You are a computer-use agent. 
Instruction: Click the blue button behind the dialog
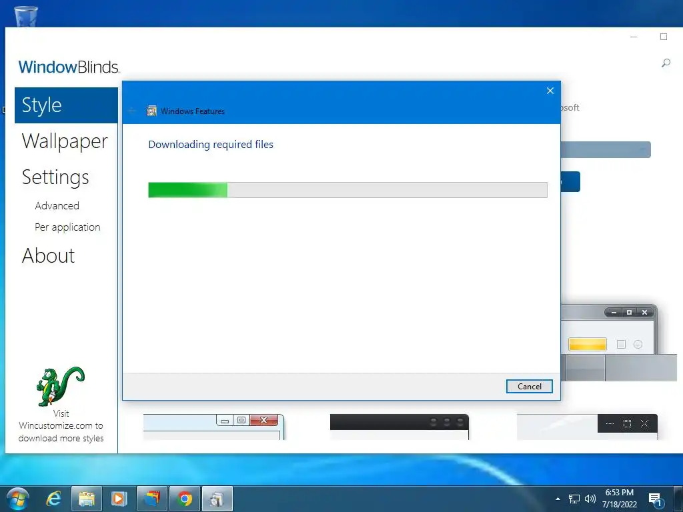point(570,181)
